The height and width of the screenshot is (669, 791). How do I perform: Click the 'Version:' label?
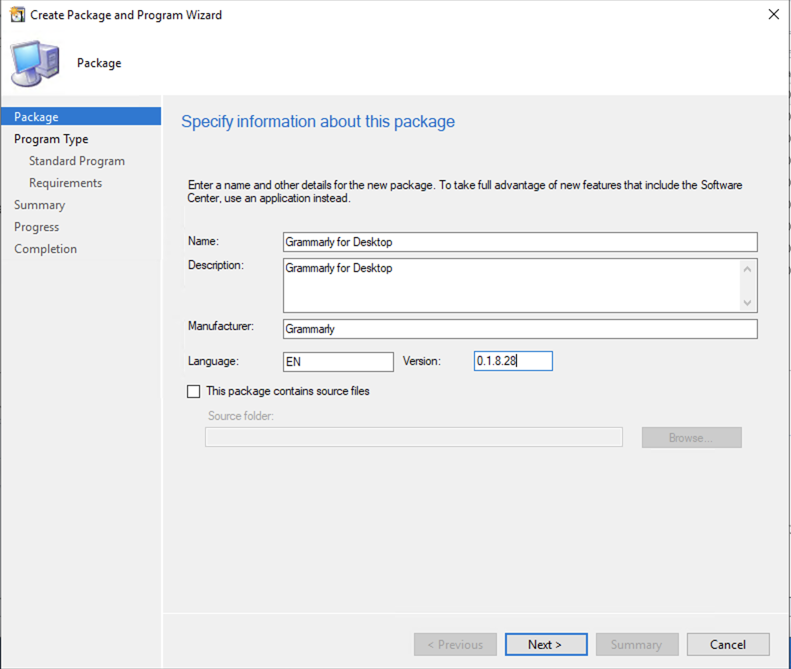coord(421,361)
